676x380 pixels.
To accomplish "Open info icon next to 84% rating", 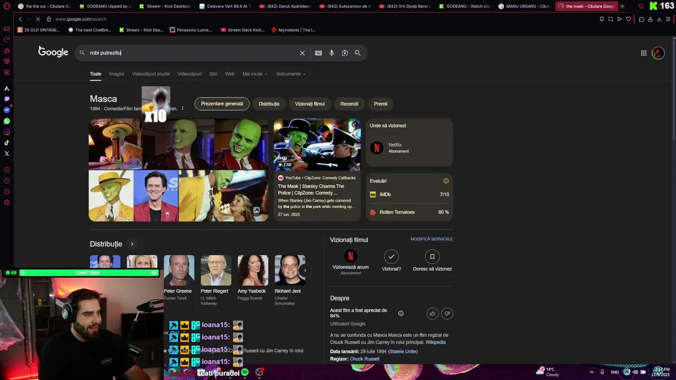I will [x=401, y=313].
